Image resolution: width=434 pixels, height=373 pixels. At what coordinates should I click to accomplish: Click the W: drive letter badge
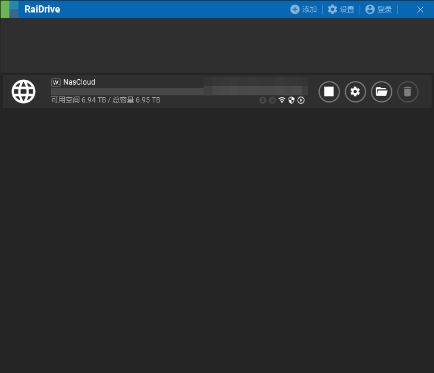click(x=56, y=82)
